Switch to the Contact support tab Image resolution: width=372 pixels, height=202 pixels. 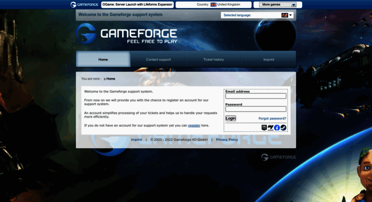pos(158,60)
